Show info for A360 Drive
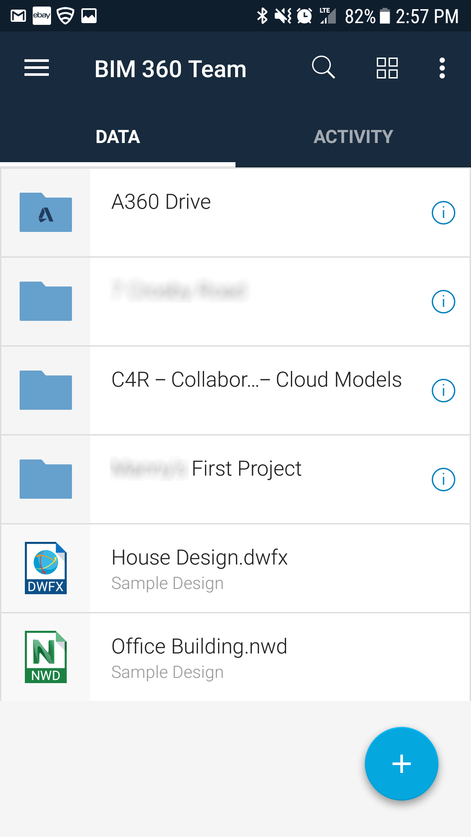Screen dimensions: 471x837 pos(443,213)
